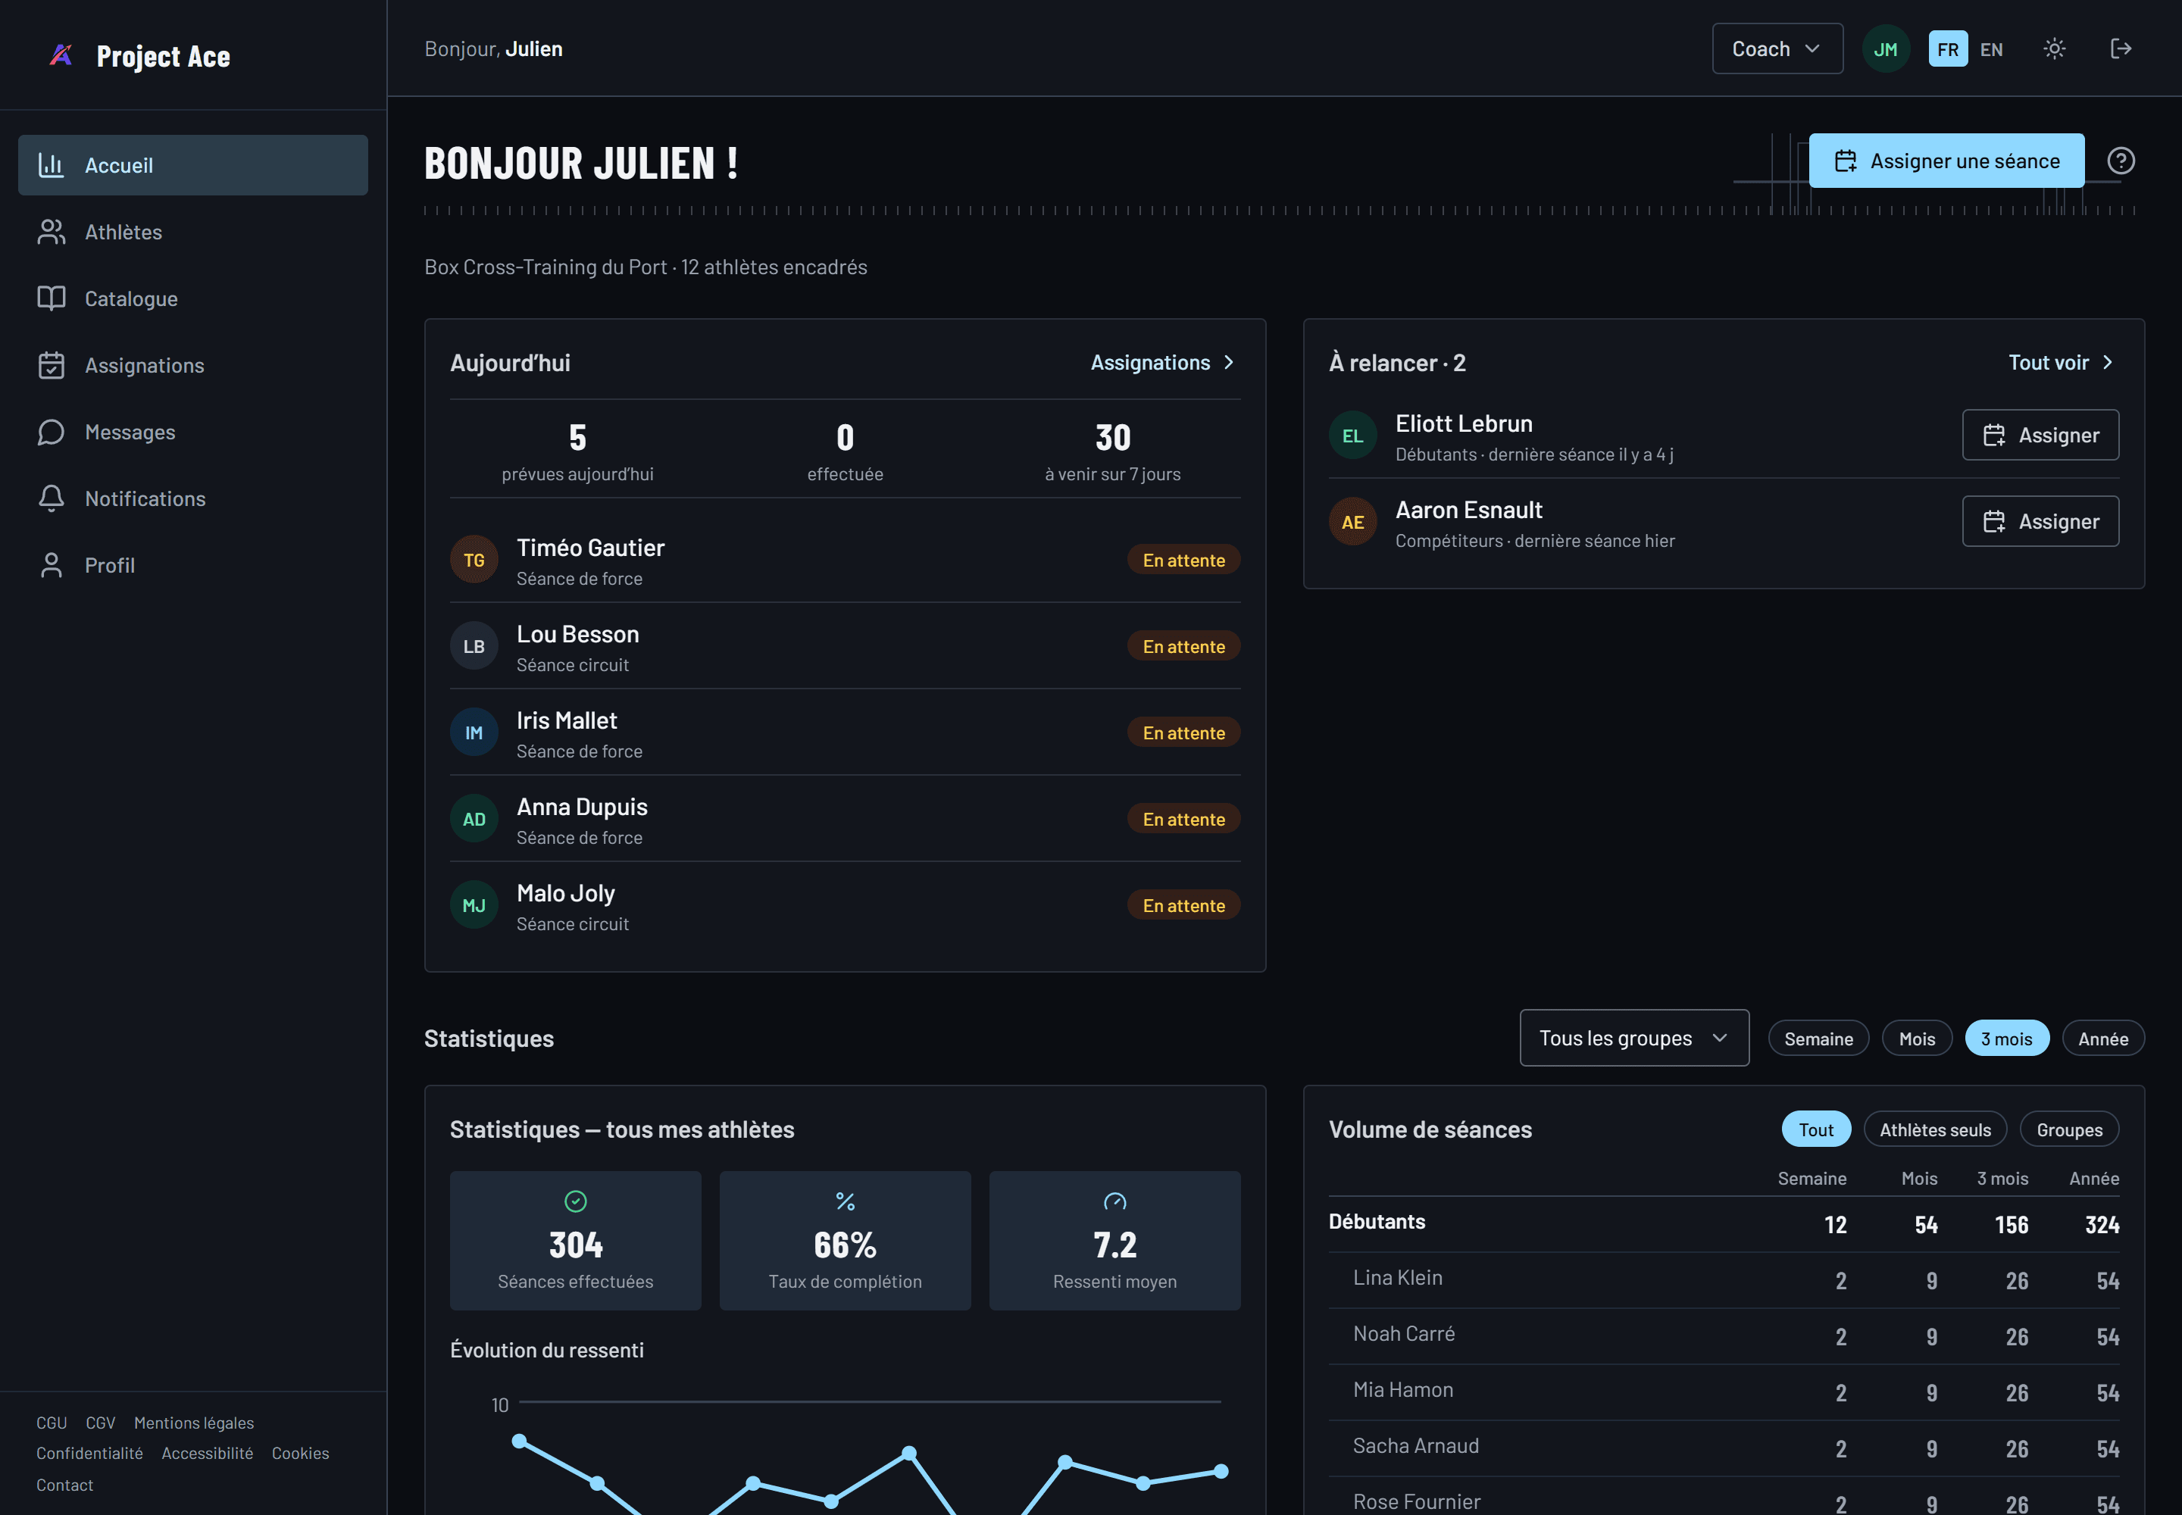Open Lou Besson's Séance circuit row
This screenshot has width=2182, height=1515.
[x=844, y=645]
